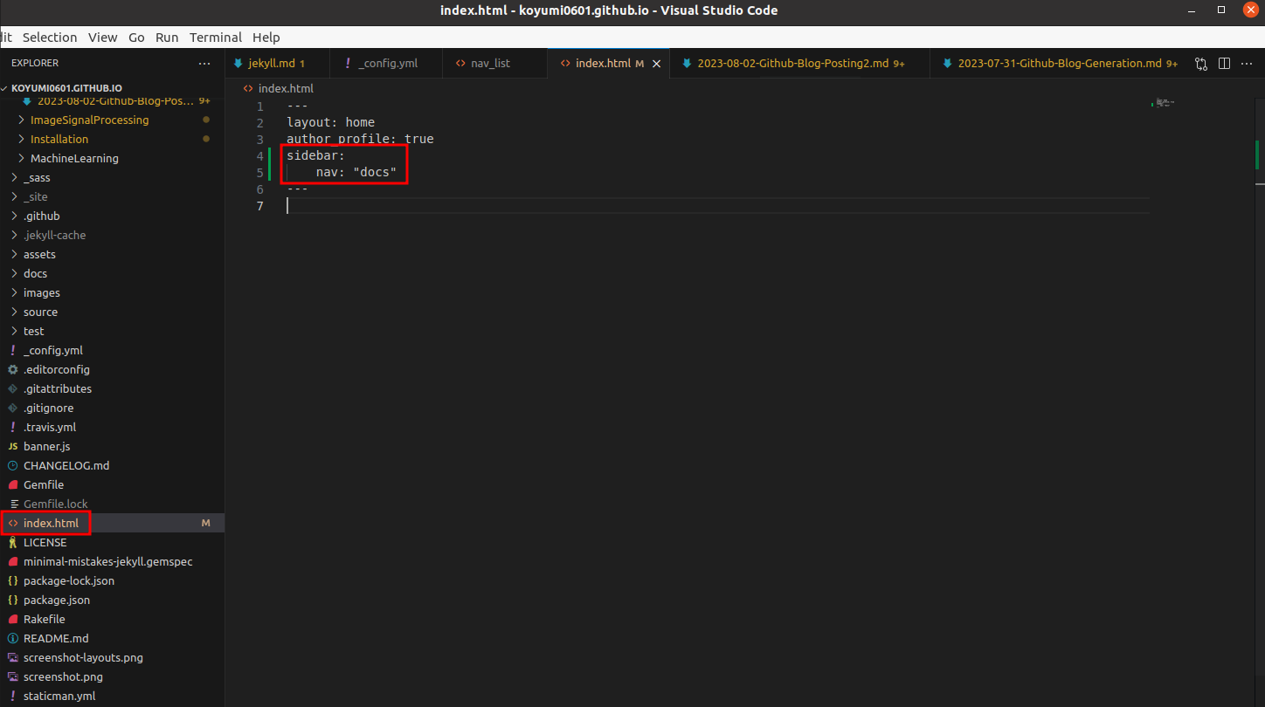Place cursor on empty line 7
The image size is (1265, 707).
(x=716, y=206)
